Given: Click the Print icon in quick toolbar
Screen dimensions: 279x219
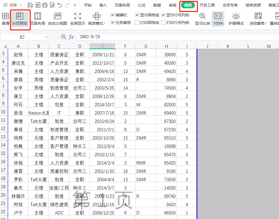Looking at the screenshot, I should pos(45,5).
